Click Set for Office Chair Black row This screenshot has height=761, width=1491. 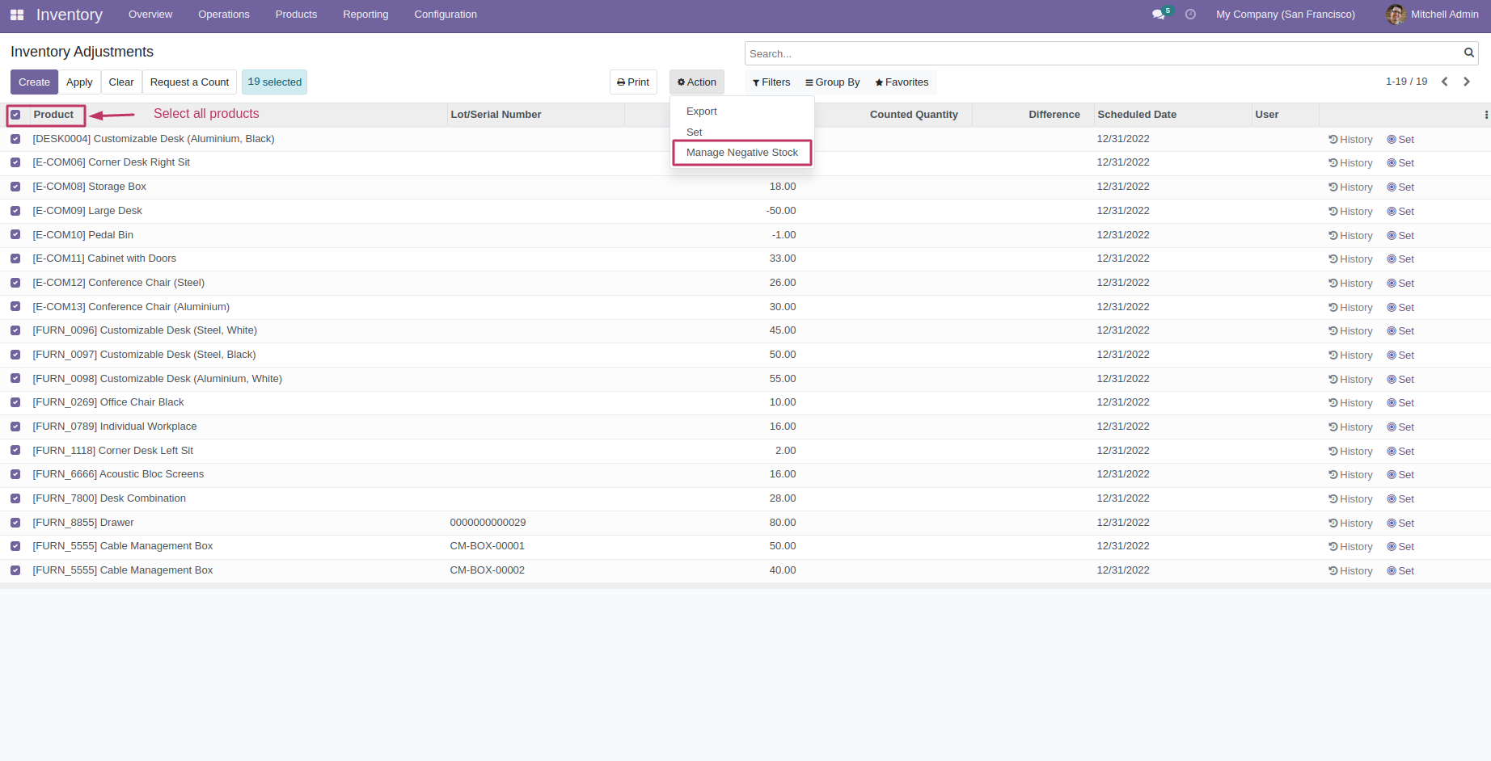pos(1400,403)
